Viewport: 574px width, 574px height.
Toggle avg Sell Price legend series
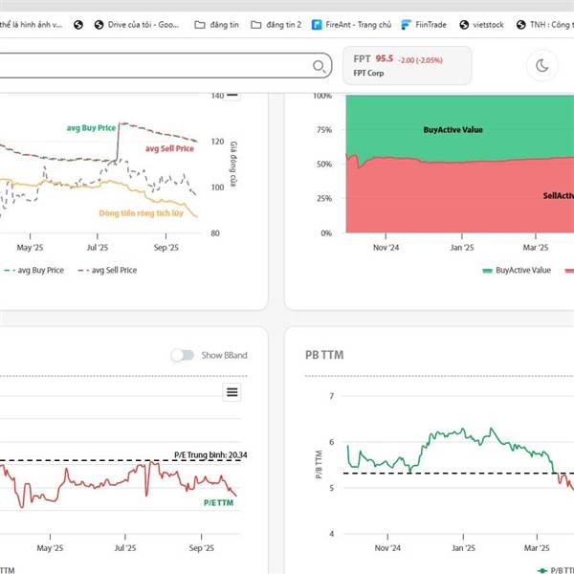107,270
